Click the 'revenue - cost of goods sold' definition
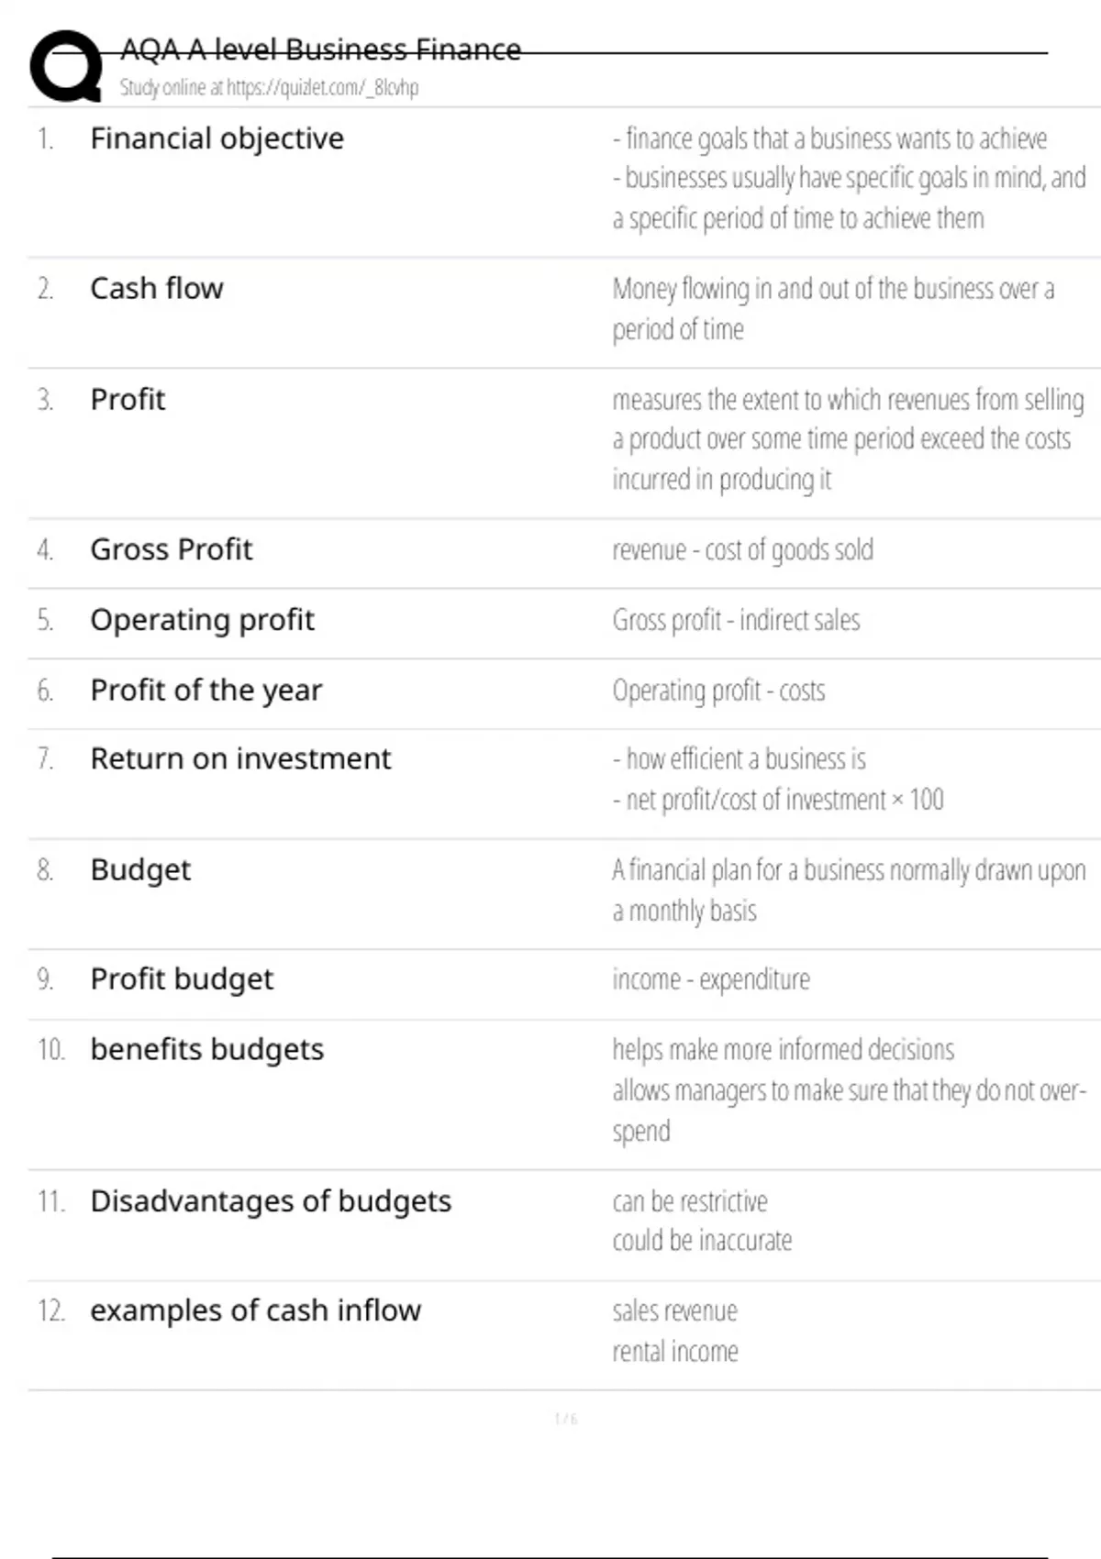1101x1559 pixels. 742,550
